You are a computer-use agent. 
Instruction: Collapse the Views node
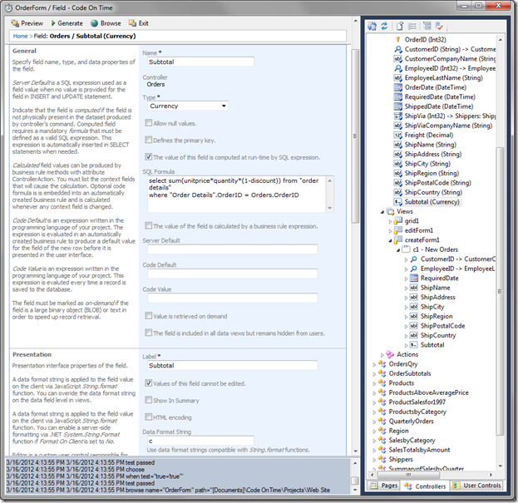click(382, 212)
